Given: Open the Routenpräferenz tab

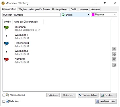Looking at the screenshot, I should point(60,9).
